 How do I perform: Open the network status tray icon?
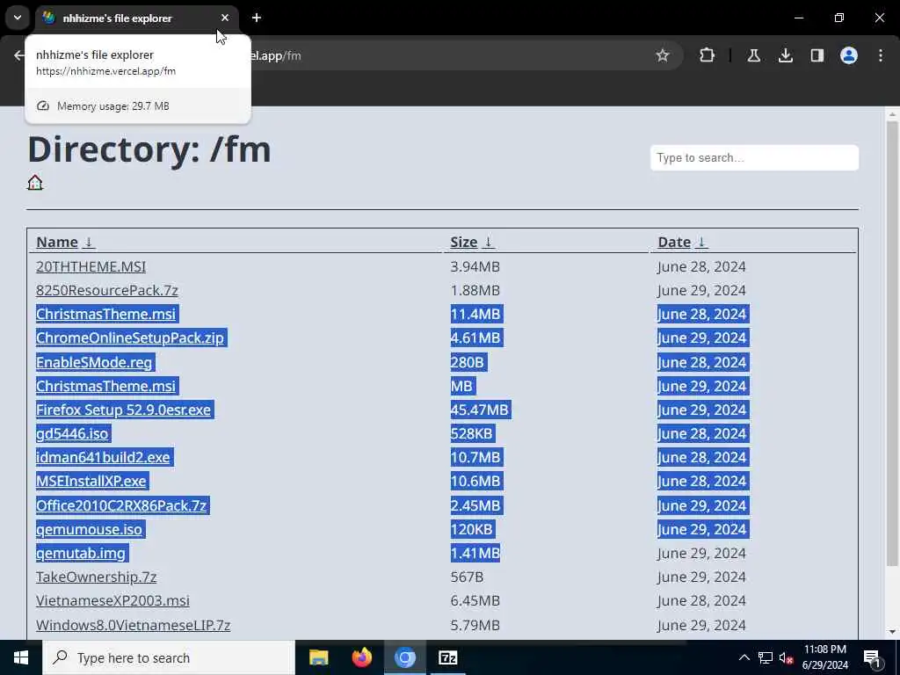(x=766, y=657)
